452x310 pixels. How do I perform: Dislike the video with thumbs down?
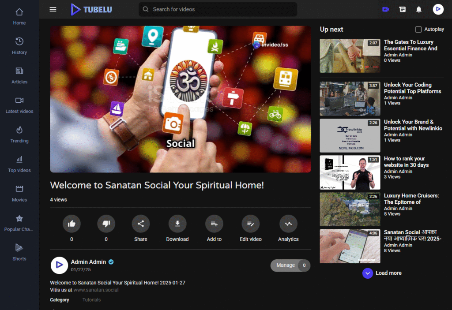click(106, 224)
